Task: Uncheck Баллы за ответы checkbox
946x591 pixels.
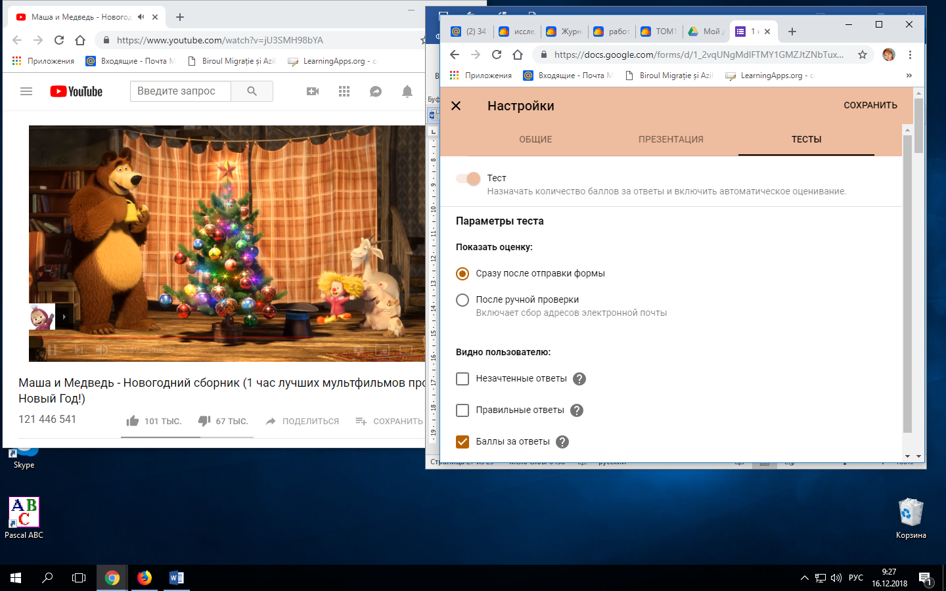Action: point(462,442)
